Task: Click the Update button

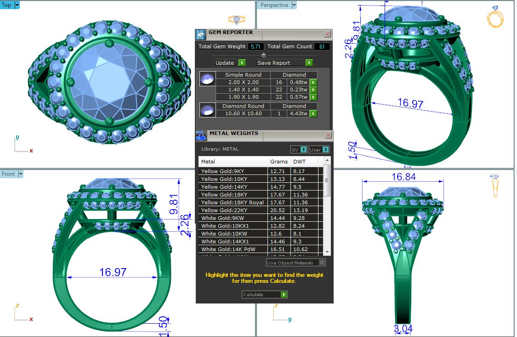Action: (230, 63)
